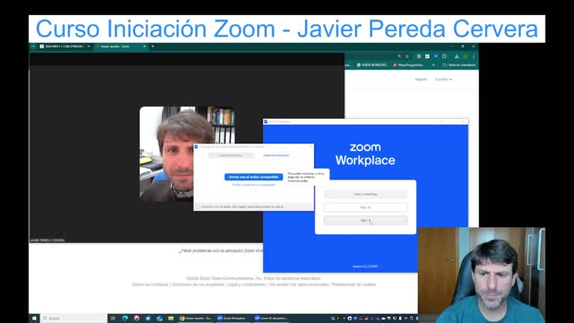Viewport: 574px width, 323px height.
Task: Click 'Unirse con el audio compartido' button
Action: pyautogui.click(x=253, y=177)
